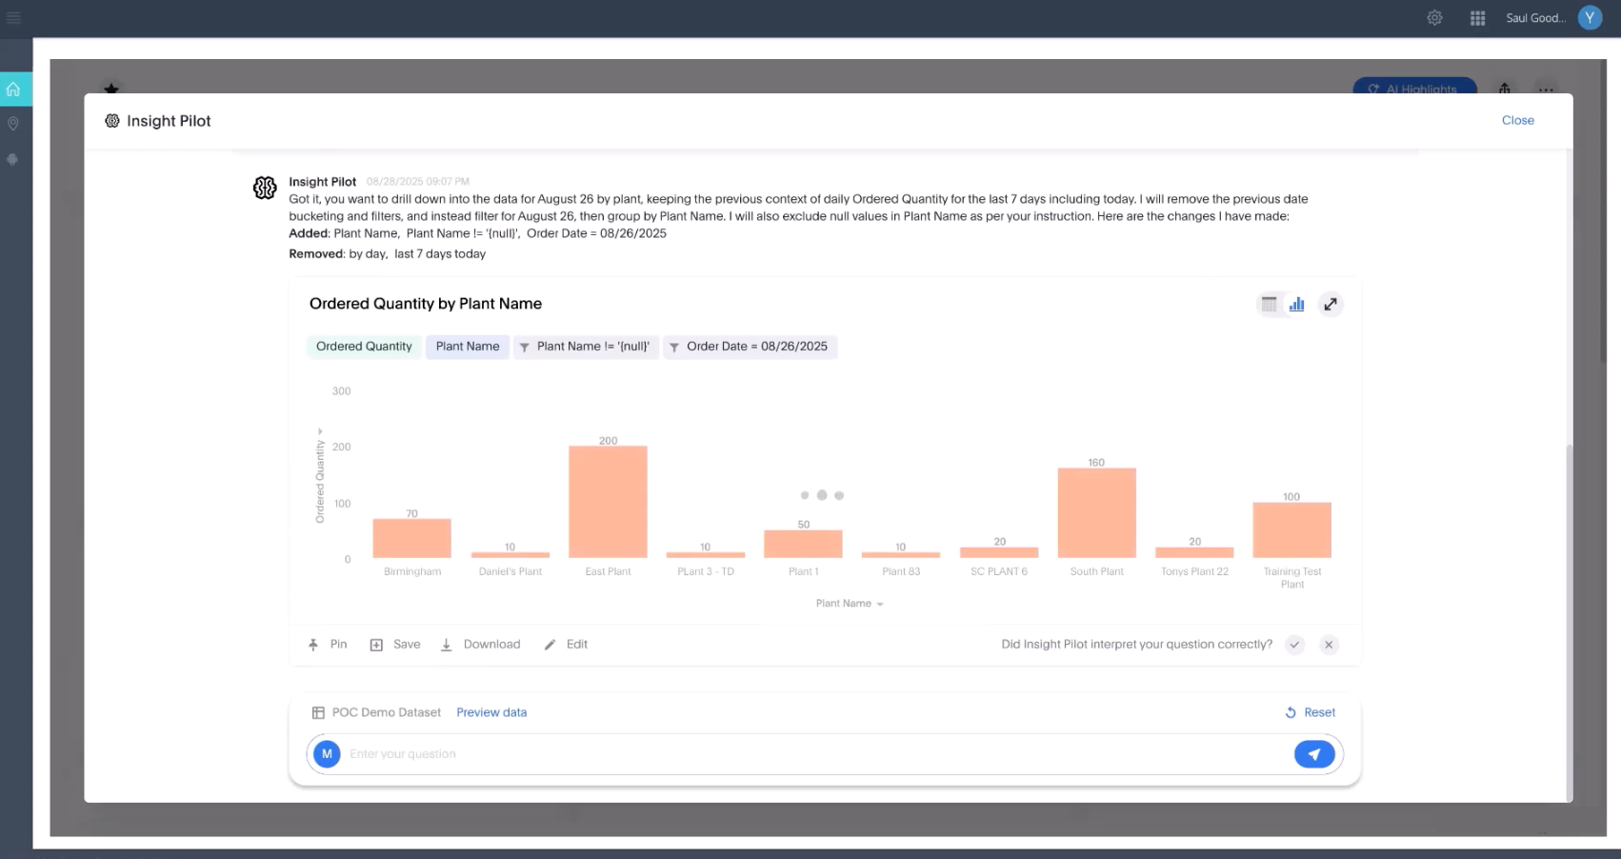This screenshot has width=1621, height=859.
Task: Send question with paper plane button
Action: pos(1313,754)
